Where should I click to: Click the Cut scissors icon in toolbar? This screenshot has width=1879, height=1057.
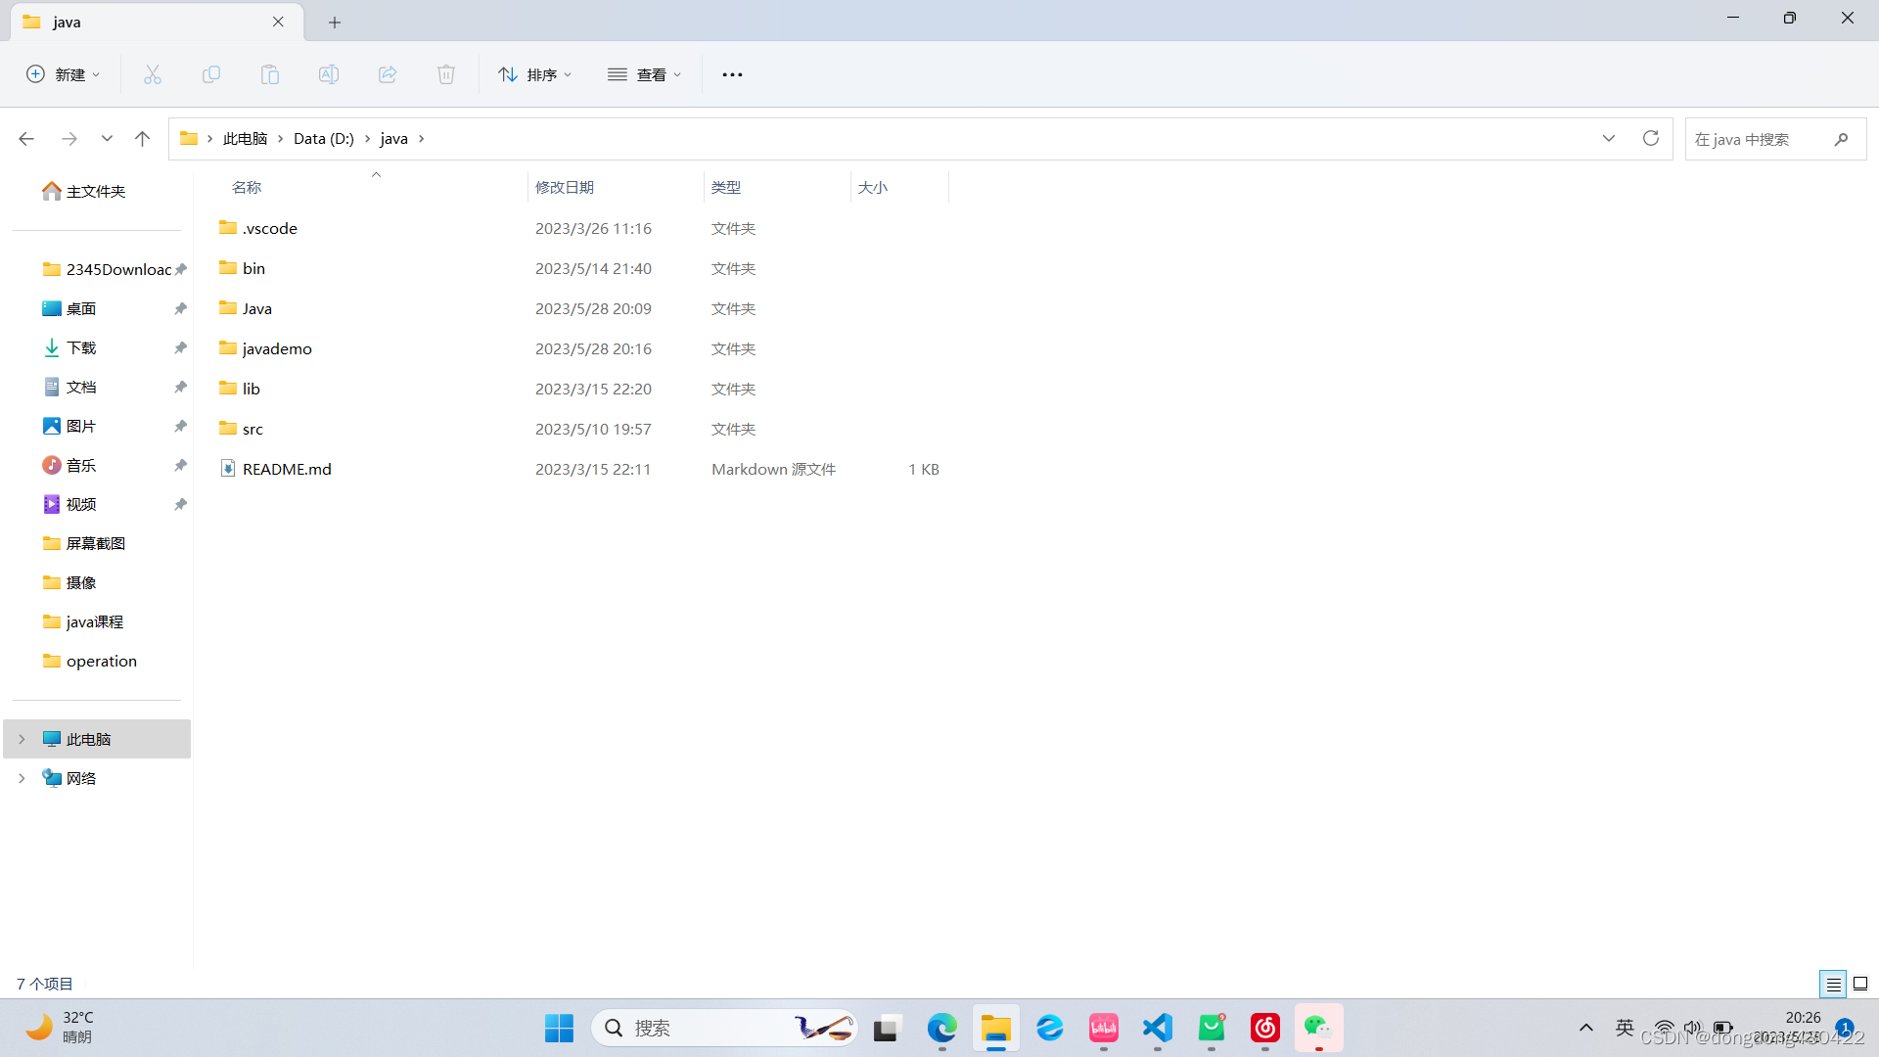point(153,74)
